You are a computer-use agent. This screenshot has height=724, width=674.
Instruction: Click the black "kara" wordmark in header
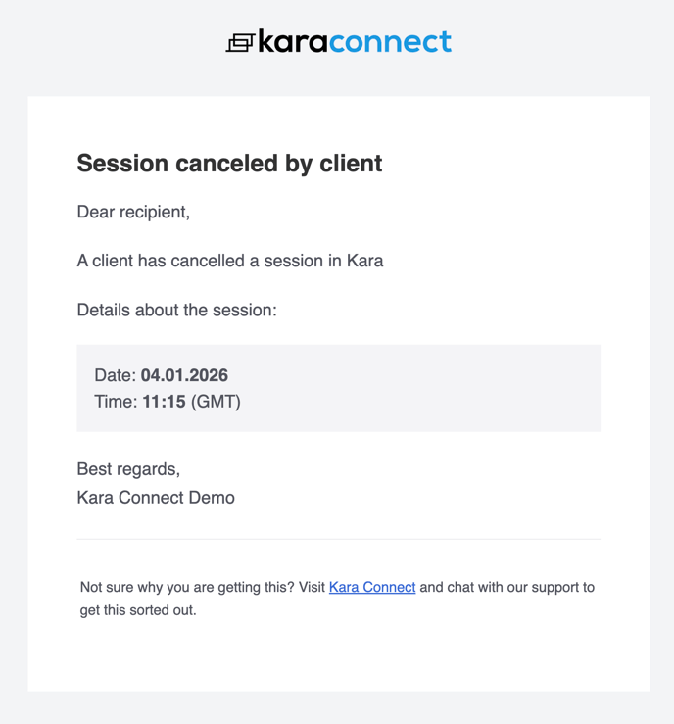click(294, 41)
